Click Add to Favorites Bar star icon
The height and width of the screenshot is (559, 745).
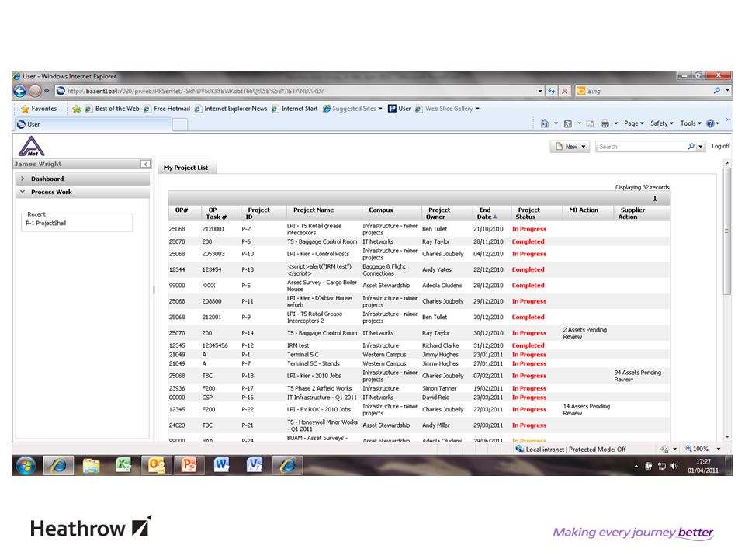click(x=76, y=109)
